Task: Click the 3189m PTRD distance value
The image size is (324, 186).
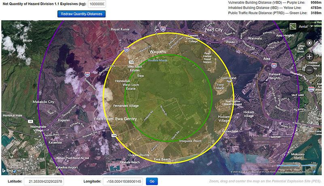Action: 316,13
